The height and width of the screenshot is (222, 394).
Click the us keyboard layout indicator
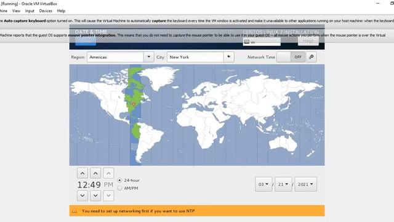click(262, 42)
